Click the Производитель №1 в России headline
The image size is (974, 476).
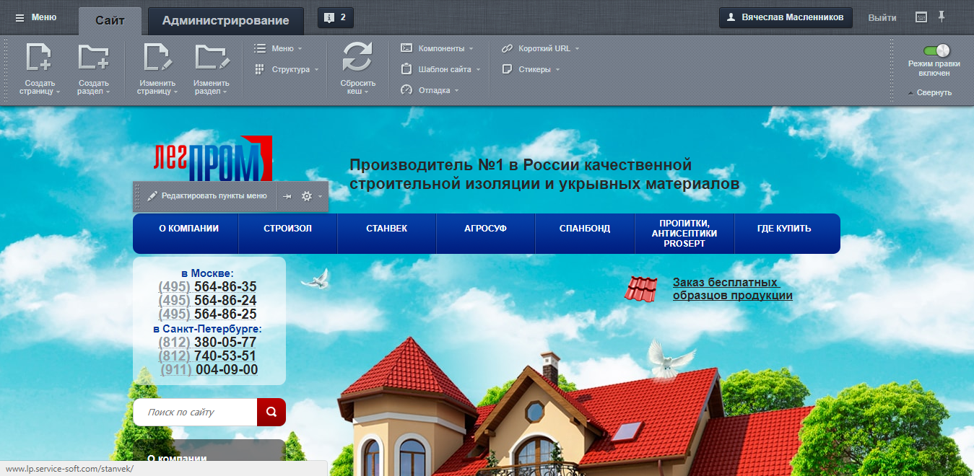(544, 174)
